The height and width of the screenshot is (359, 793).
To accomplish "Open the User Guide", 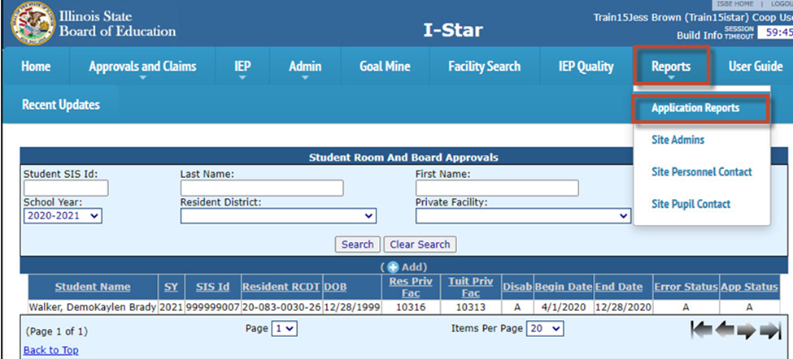I will coord(756,66).
